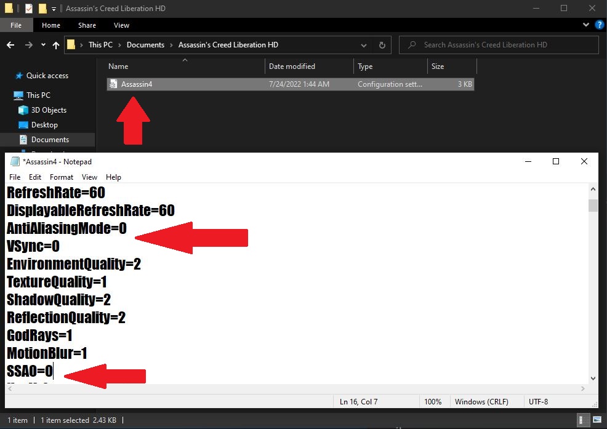Open Quick access in the navigation pane

[47, 76]
